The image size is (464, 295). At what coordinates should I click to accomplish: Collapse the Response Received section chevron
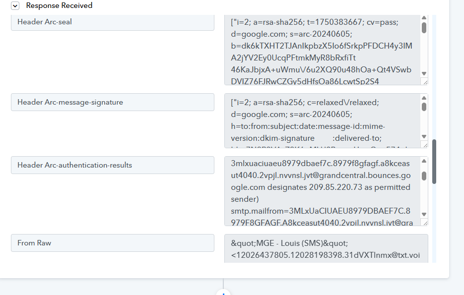pos(15,5)
